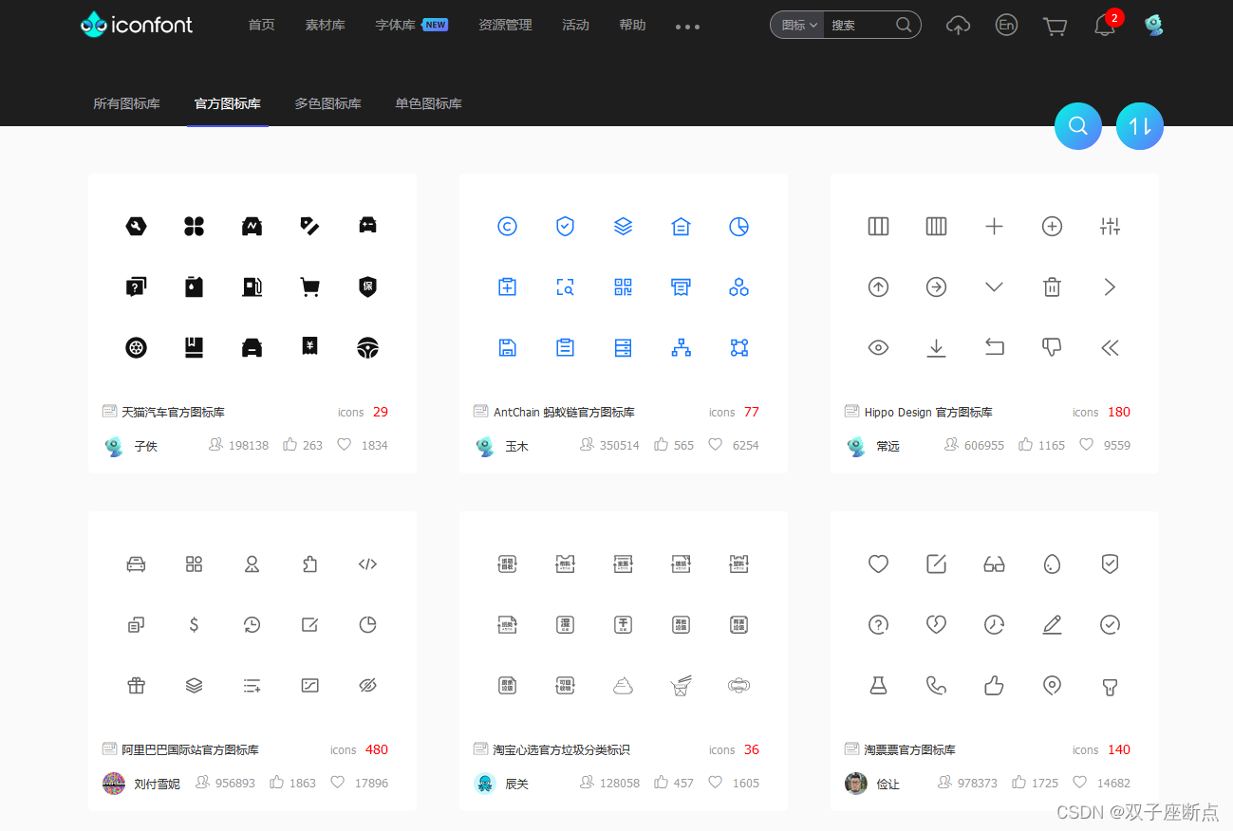This screenshot has height=831, width=1233.
Task: Click the crossed-out eye icon in 阿里巴巴国际站
Action: (x=367, y=685)
